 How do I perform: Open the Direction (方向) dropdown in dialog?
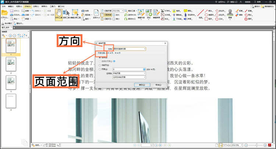pyautogui.click(x=130, y=49)
